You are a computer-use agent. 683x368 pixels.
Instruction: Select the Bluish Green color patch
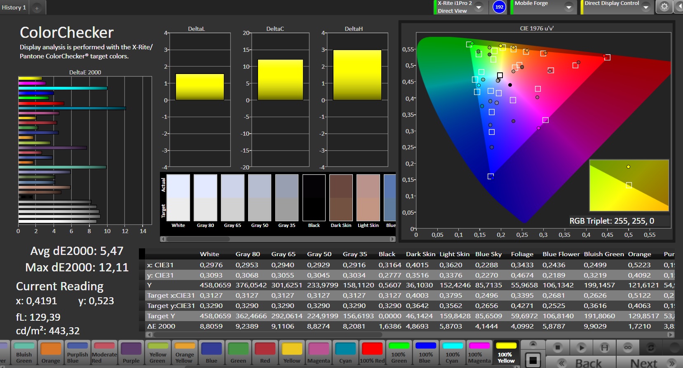pos(24,353)
